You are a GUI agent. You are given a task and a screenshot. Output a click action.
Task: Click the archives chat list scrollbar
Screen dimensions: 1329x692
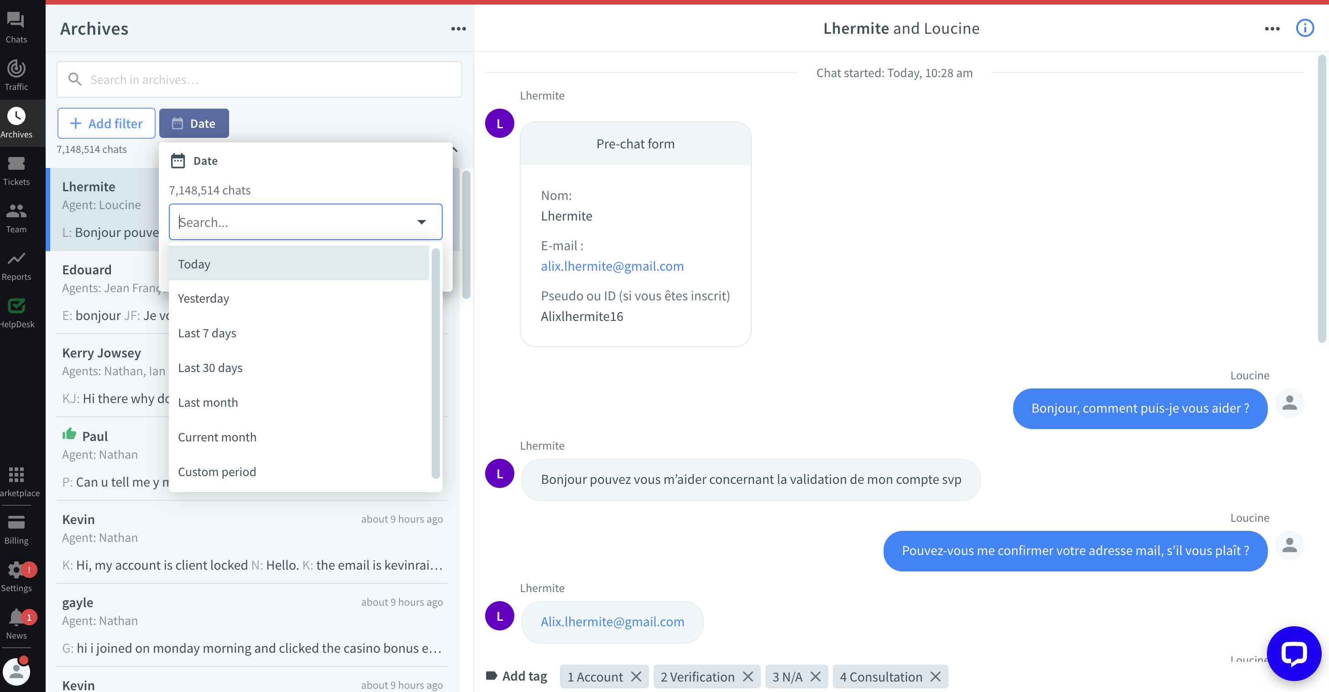(466, 235)
